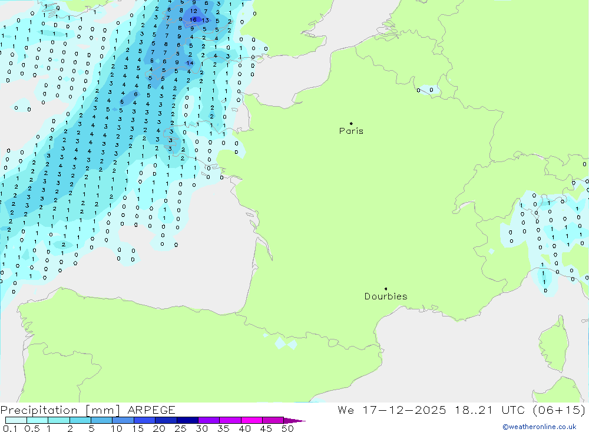The height and width of the screenshot is (432, 589).
Task: Click the '40' legend scale label
Action: (245, 428)
